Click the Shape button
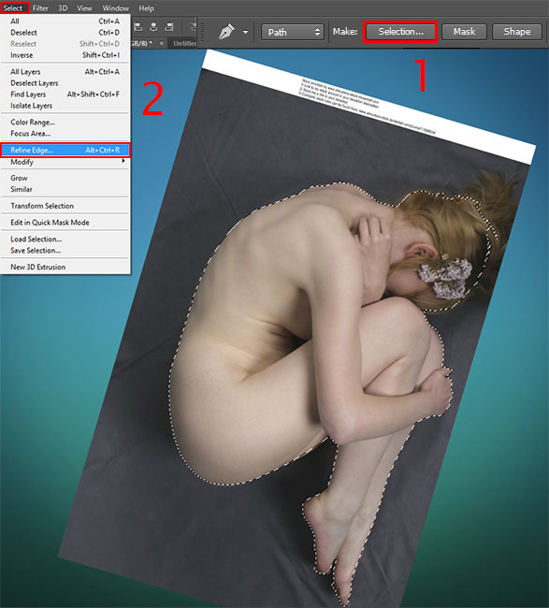Screen dimensions: 549x608 (x=517, y=32)
